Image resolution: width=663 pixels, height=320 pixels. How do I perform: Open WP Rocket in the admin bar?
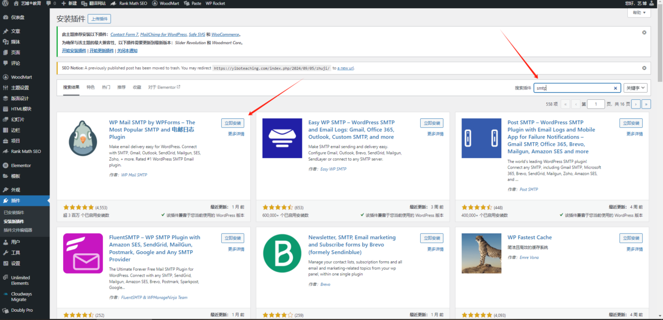[x=215, y=3]
